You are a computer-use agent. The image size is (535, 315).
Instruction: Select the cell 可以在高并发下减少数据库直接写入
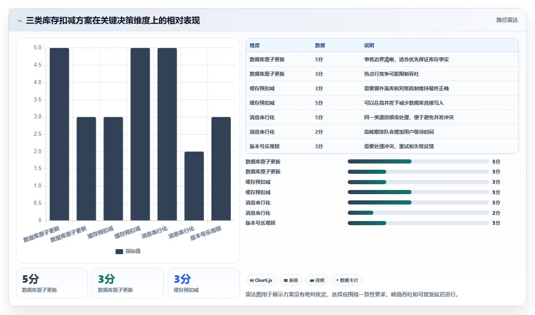click(404, 103)
